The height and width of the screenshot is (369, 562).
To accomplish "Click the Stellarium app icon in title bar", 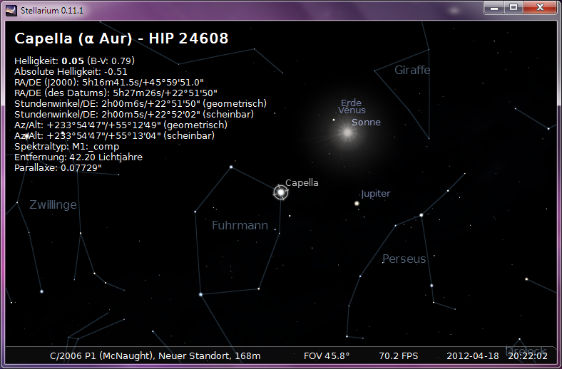I will (x=11, y=9).
